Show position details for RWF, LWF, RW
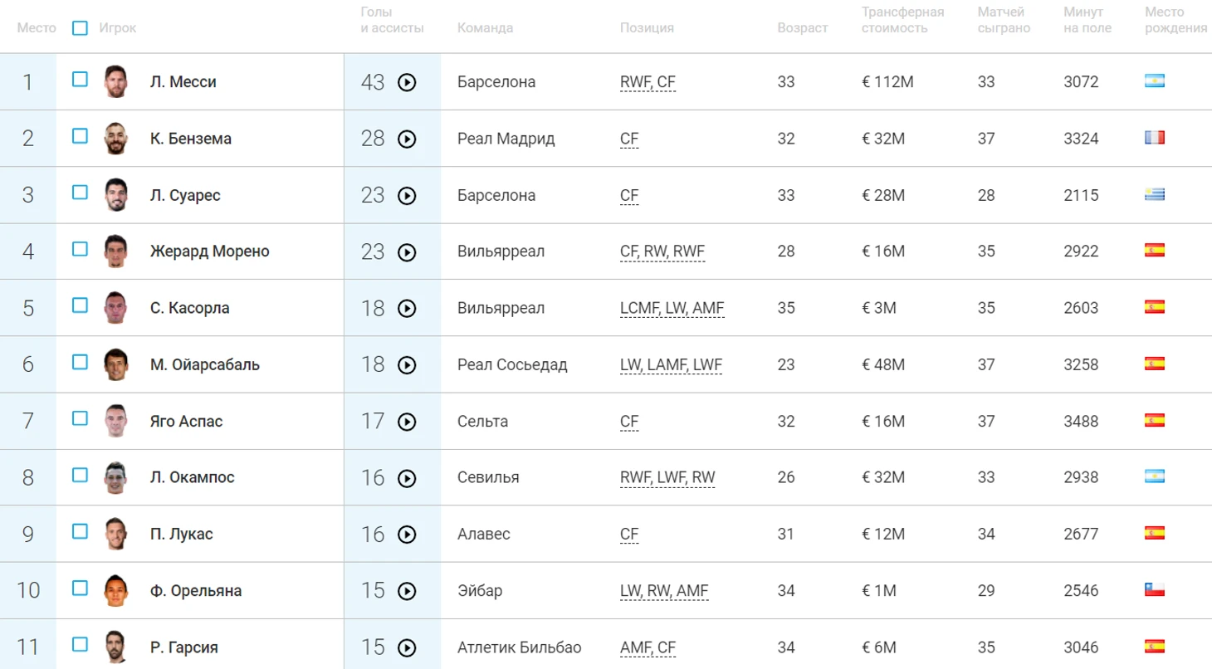The width and height of the screenshot is (1212, 669). (667, 477)
